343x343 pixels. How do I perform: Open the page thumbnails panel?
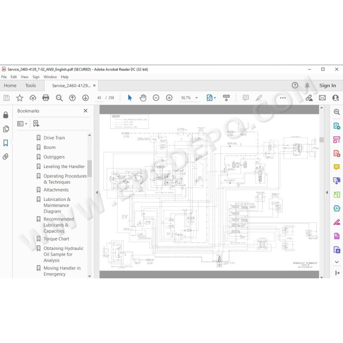coord(6,129)
